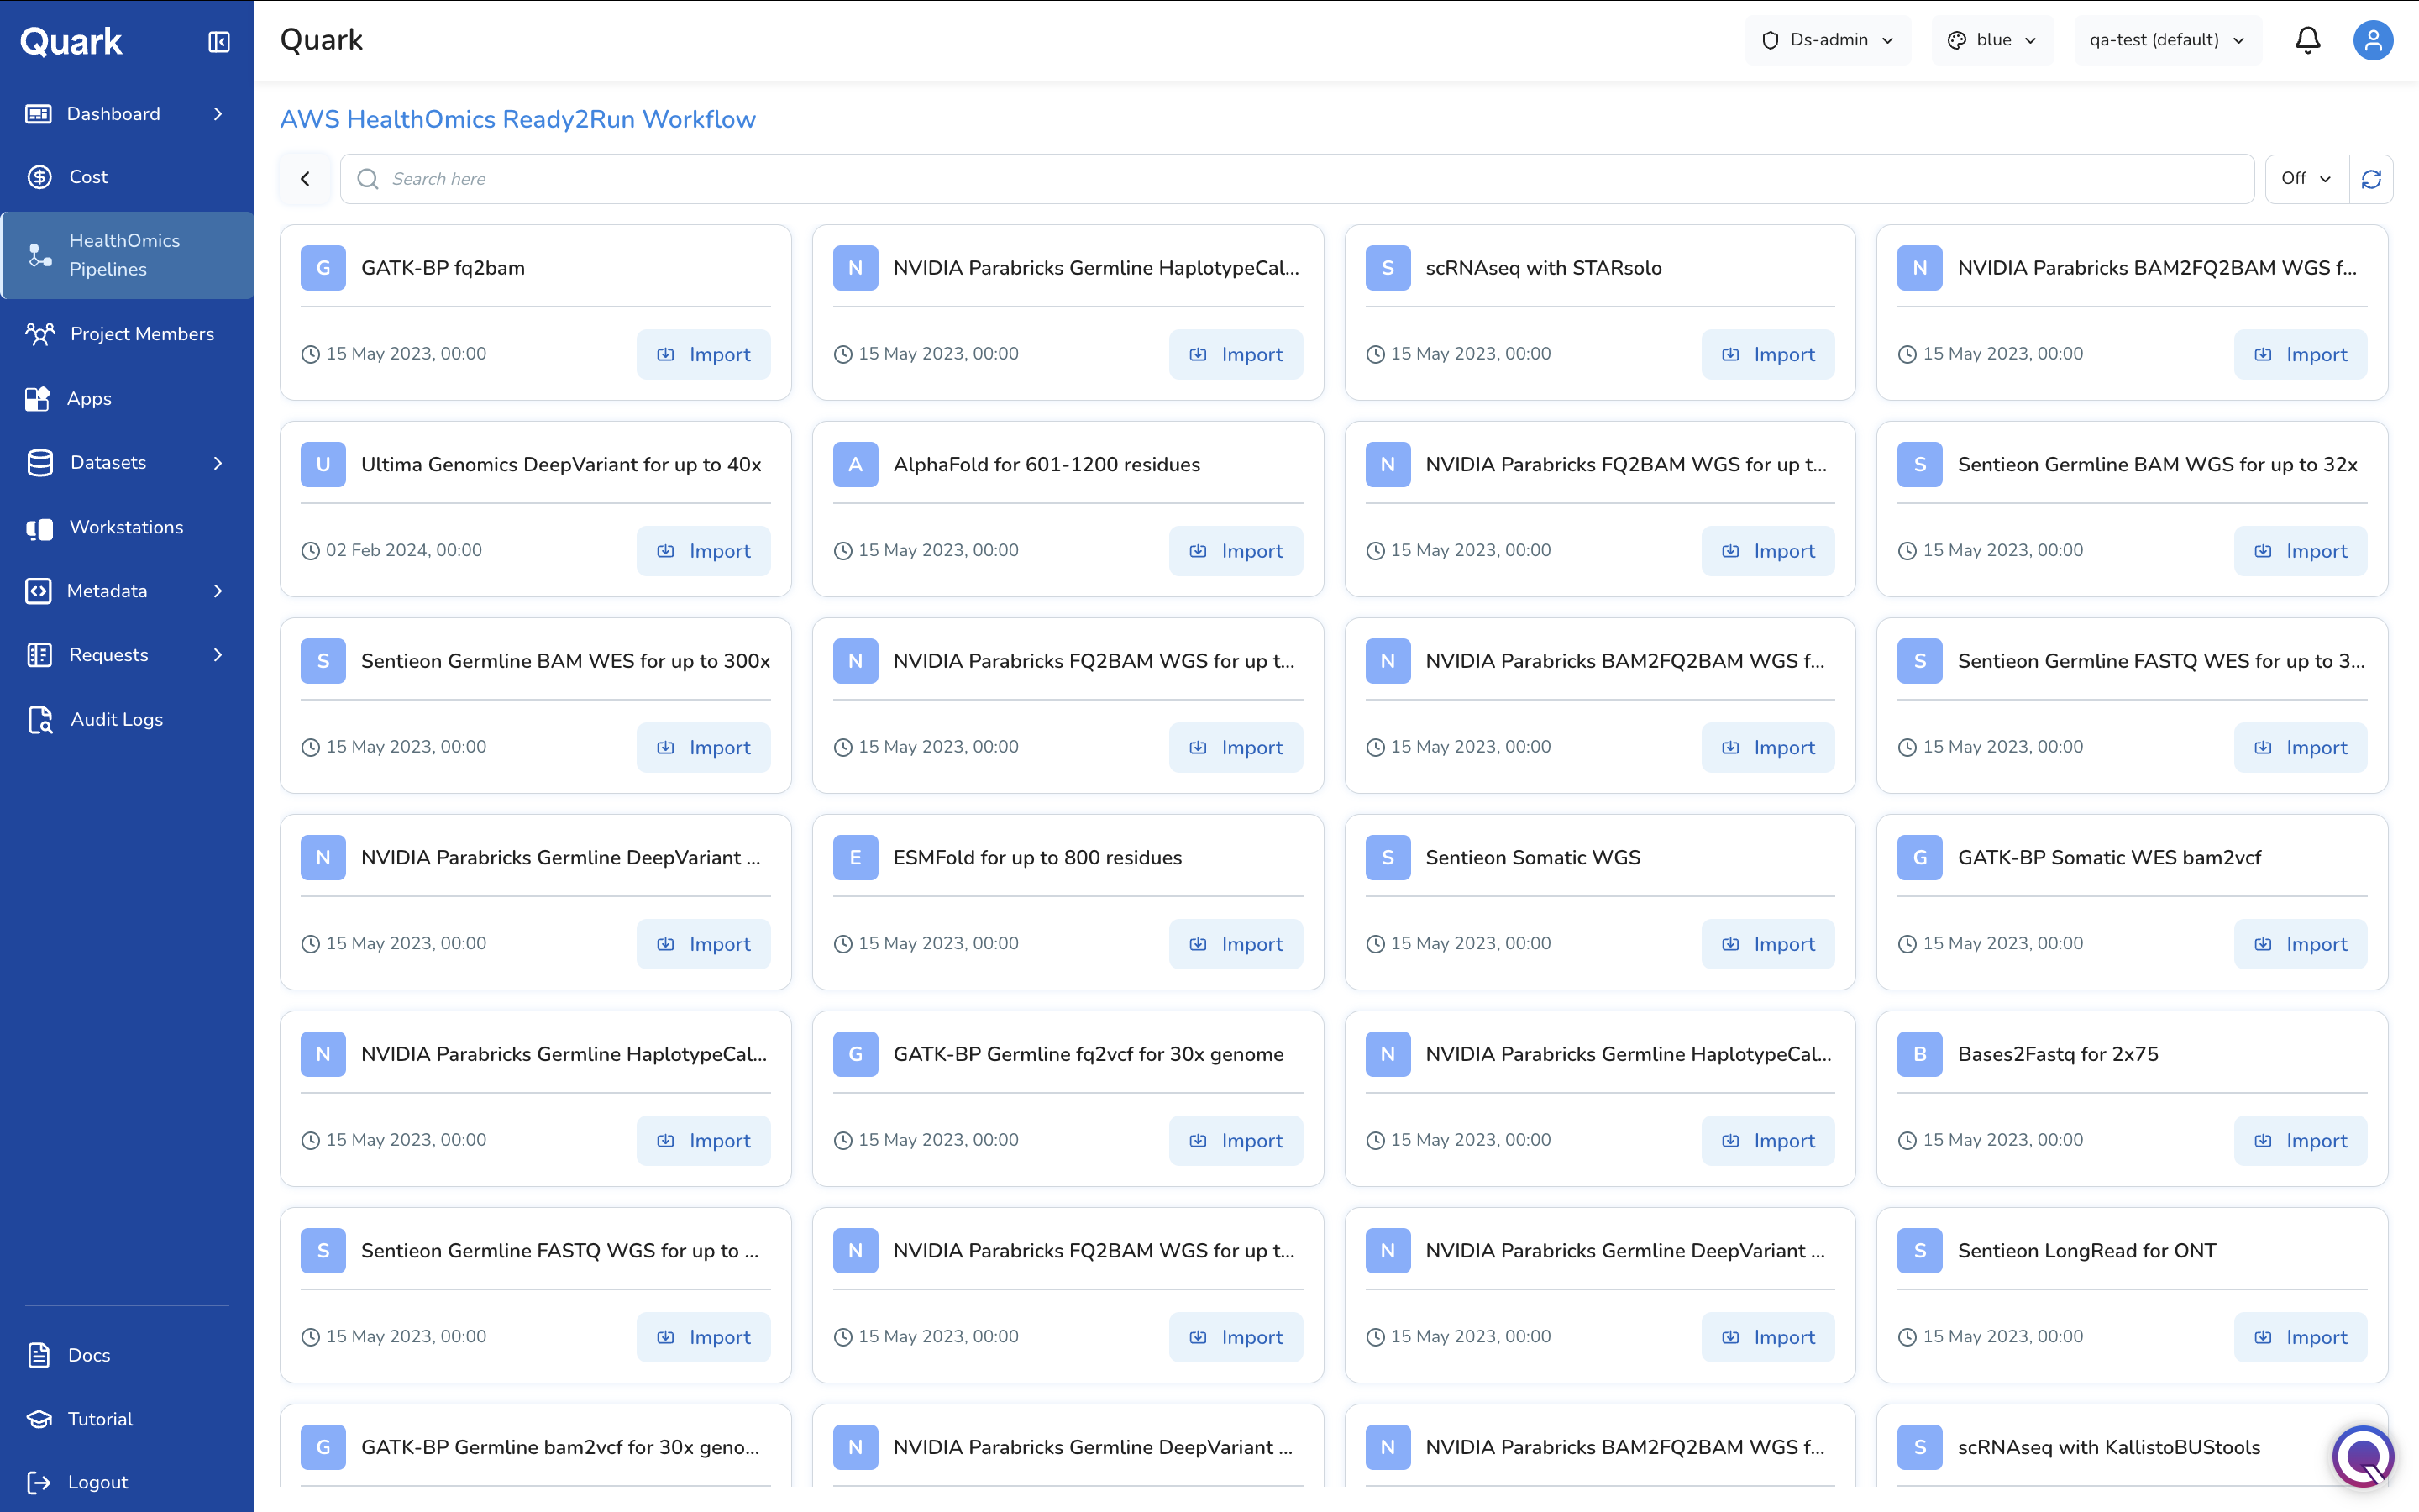Collapse the sidebar using the panel icon
This screenshot has height=1512, width=2419.
(219, 42)
